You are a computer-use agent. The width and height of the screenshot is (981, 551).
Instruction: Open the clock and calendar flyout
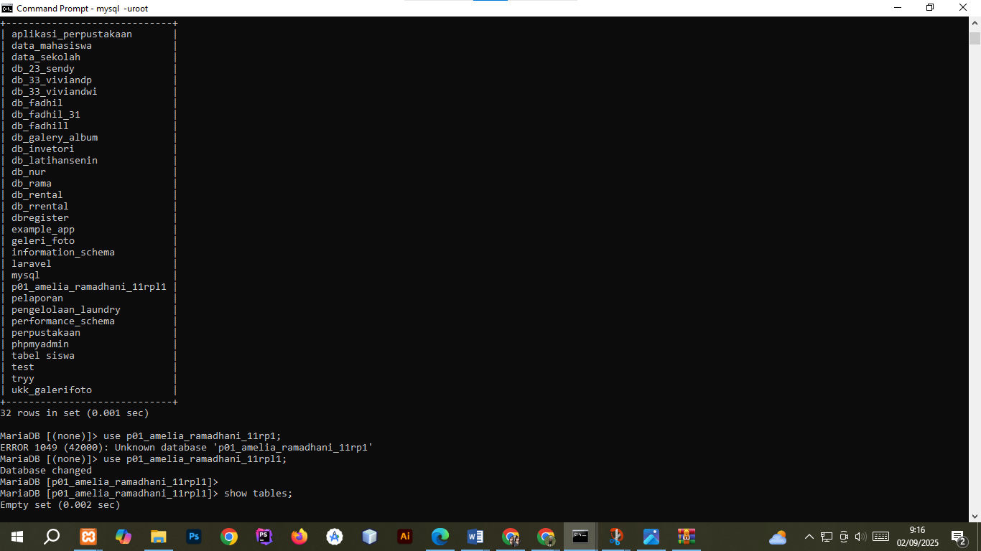[917, 537]
